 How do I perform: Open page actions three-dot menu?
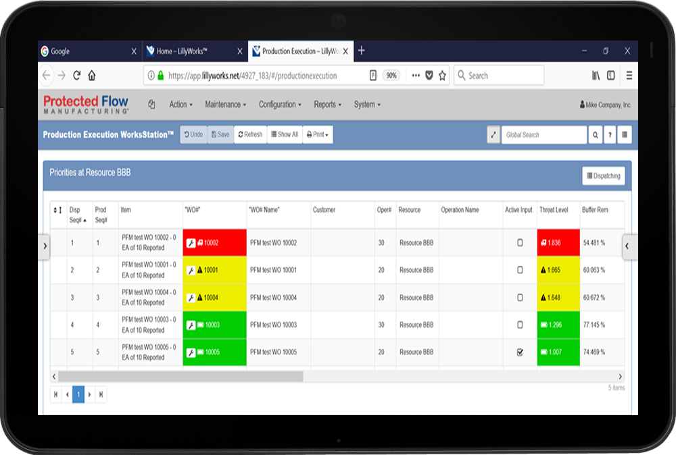point(416,76)
